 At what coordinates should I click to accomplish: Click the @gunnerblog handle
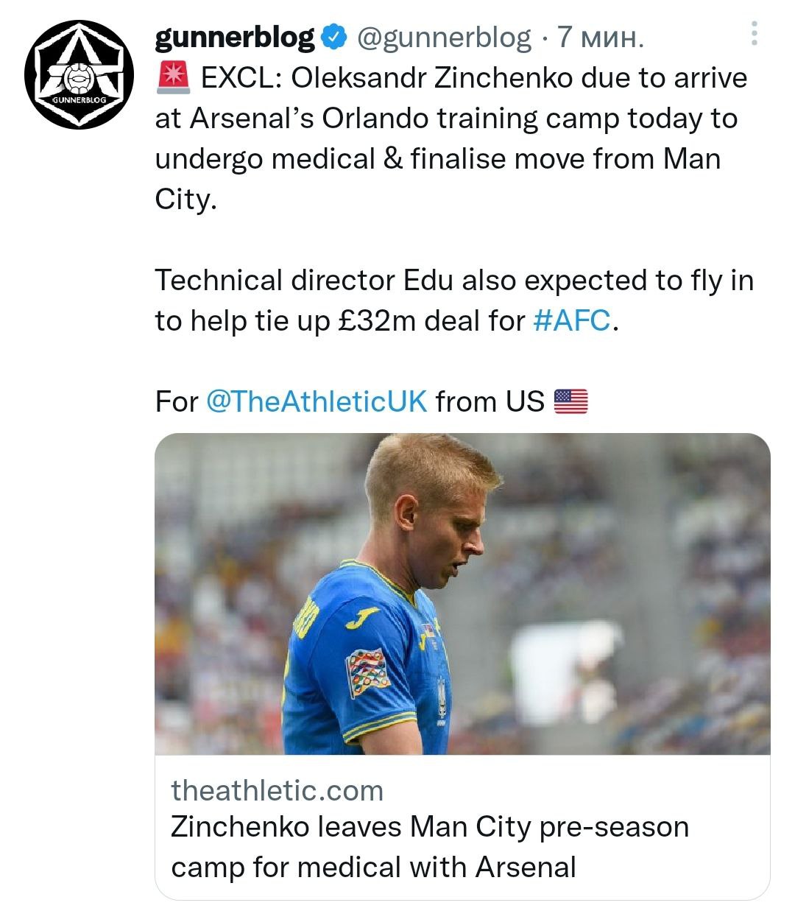click(x=444, y=37)
